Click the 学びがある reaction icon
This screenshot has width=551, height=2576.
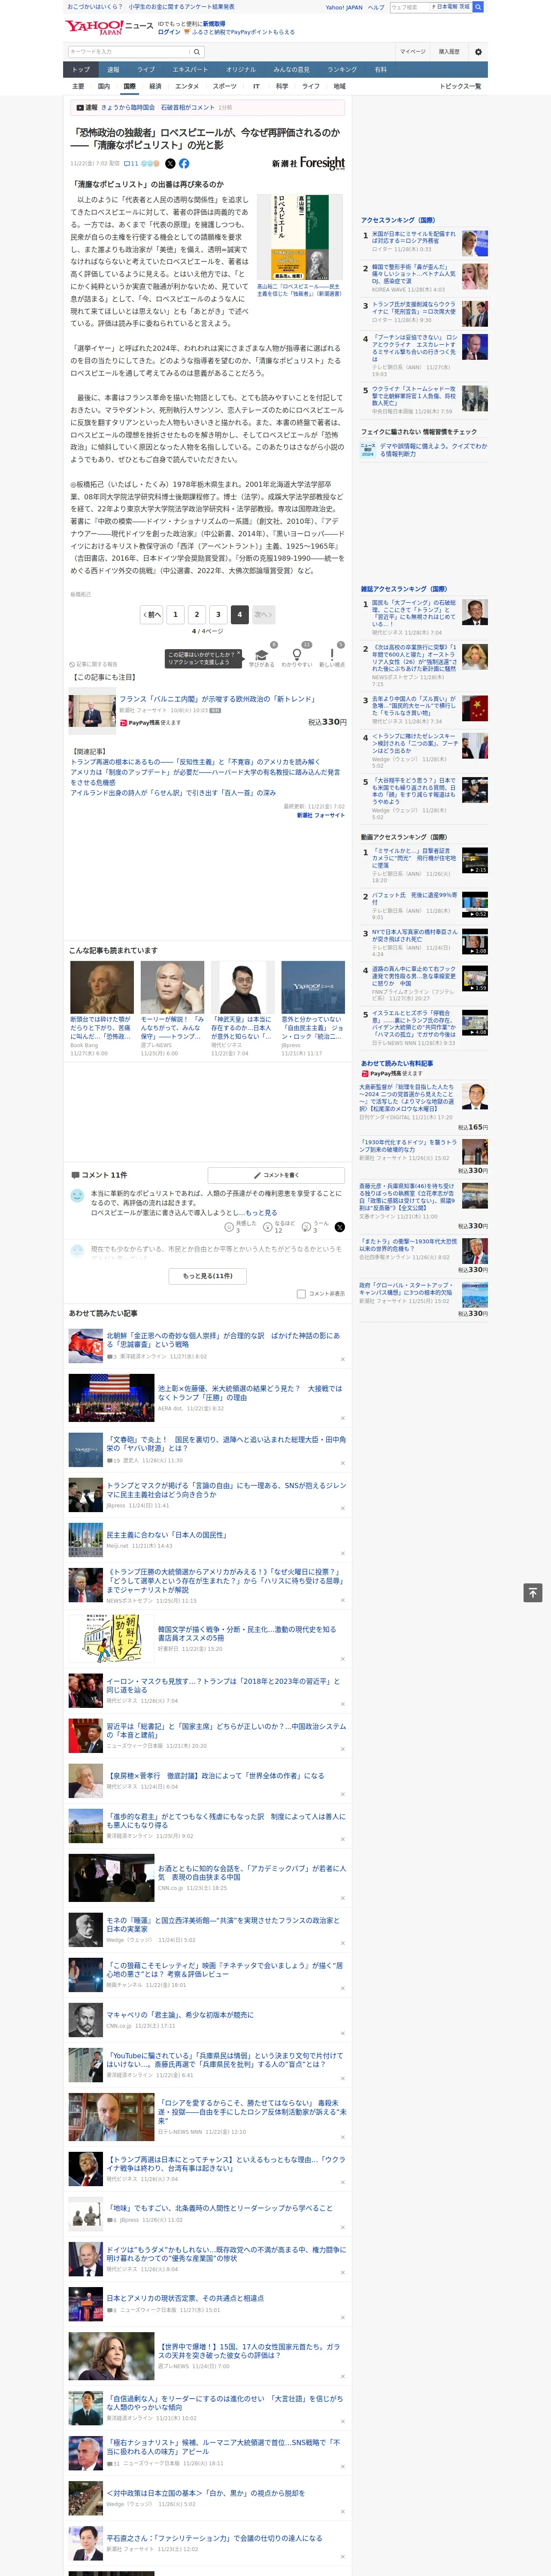[261, 655]
